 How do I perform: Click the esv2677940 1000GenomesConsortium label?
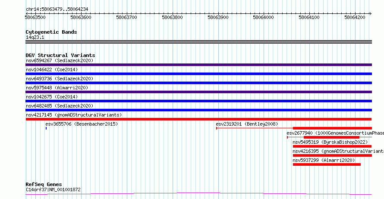(335, 133)
